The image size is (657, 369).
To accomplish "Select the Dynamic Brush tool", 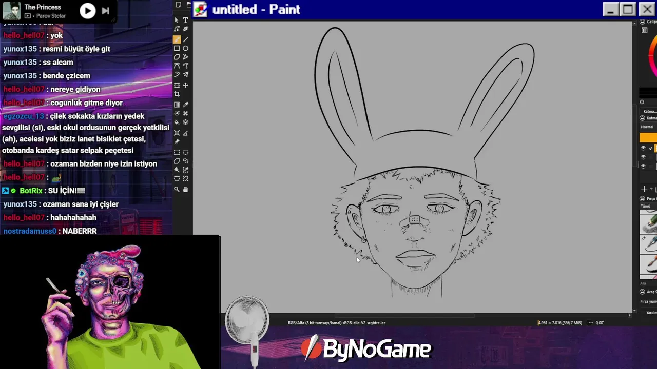I will (x=177, y=75).
